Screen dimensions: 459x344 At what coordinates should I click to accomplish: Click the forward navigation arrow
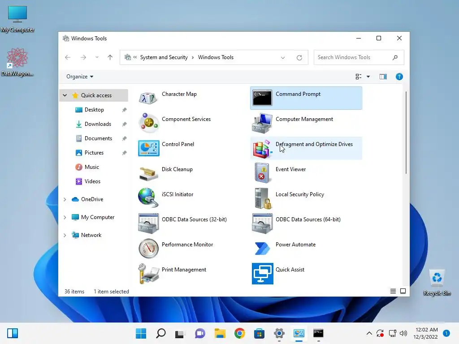83,57
